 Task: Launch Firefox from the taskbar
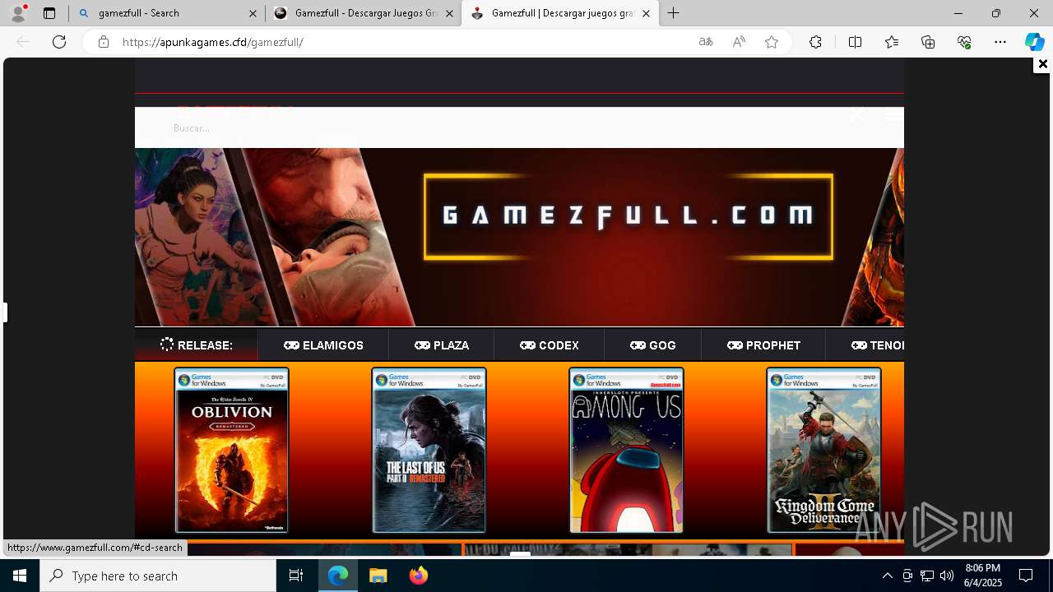coord(419,576)
